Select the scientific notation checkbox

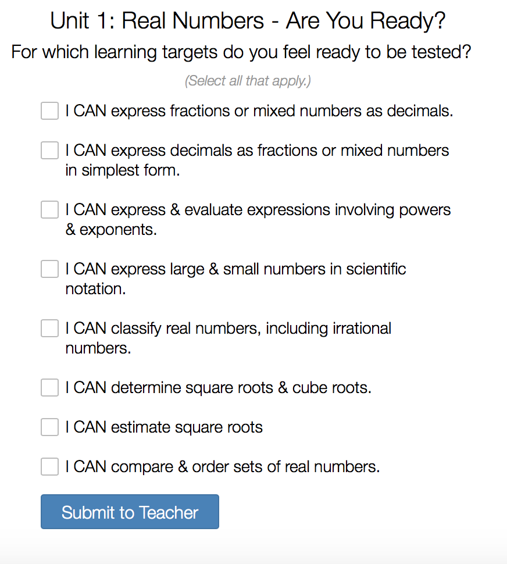50,269
